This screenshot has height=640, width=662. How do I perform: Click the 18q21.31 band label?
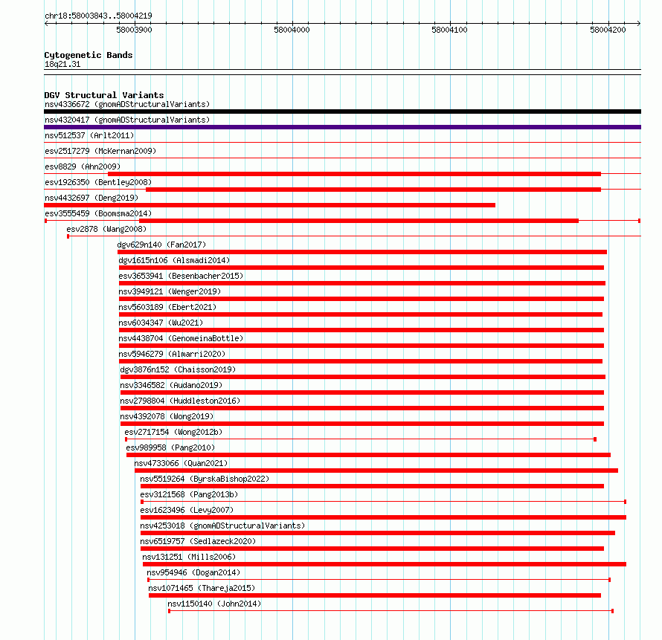pyautogui.click(x=62, y=65)
